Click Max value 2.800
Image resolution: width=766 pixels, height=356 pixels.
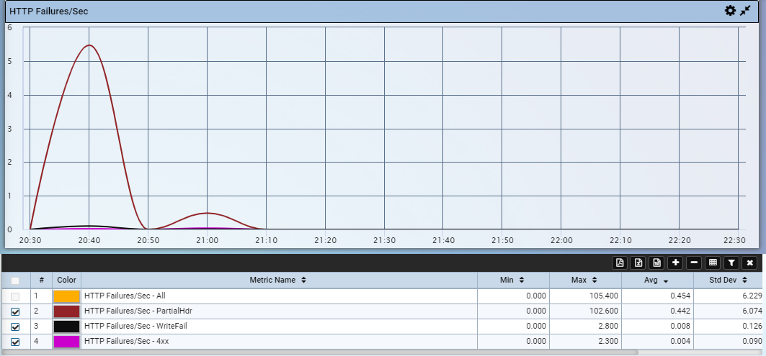pos(609,326)
